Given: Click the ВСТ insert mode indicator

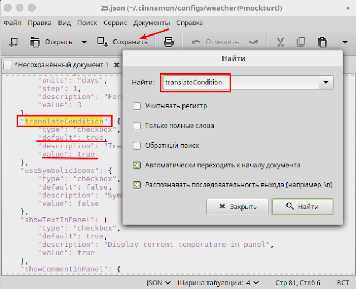Looking at the screenshot, I should coord(343,283).
